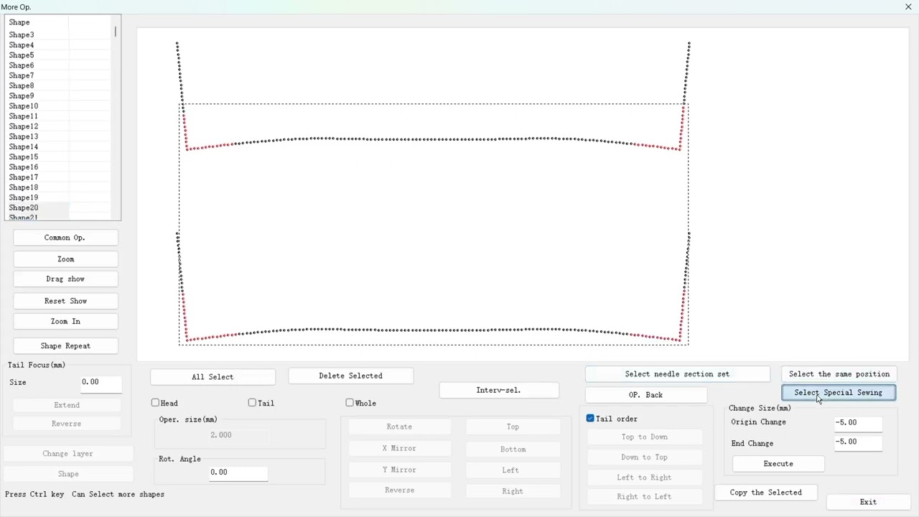919x517 pixels.
Task: Select Shape20 in the list
Action: pos(24,208)
